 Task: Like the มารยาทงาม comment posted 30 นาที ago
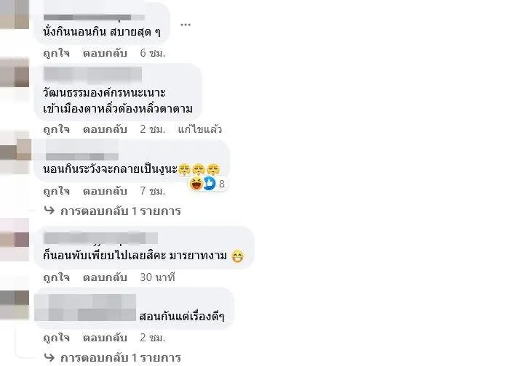(57, 277)
